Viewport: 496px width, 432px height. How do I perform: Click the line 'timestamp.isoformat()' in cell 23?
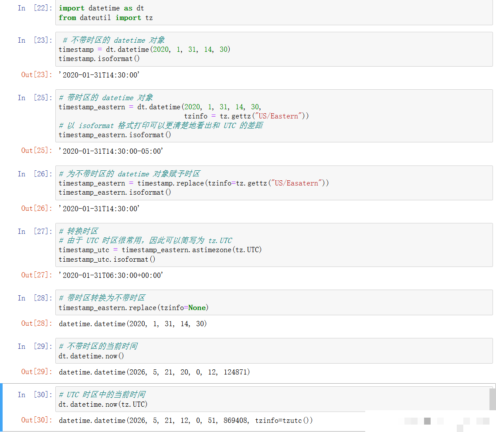99,59
